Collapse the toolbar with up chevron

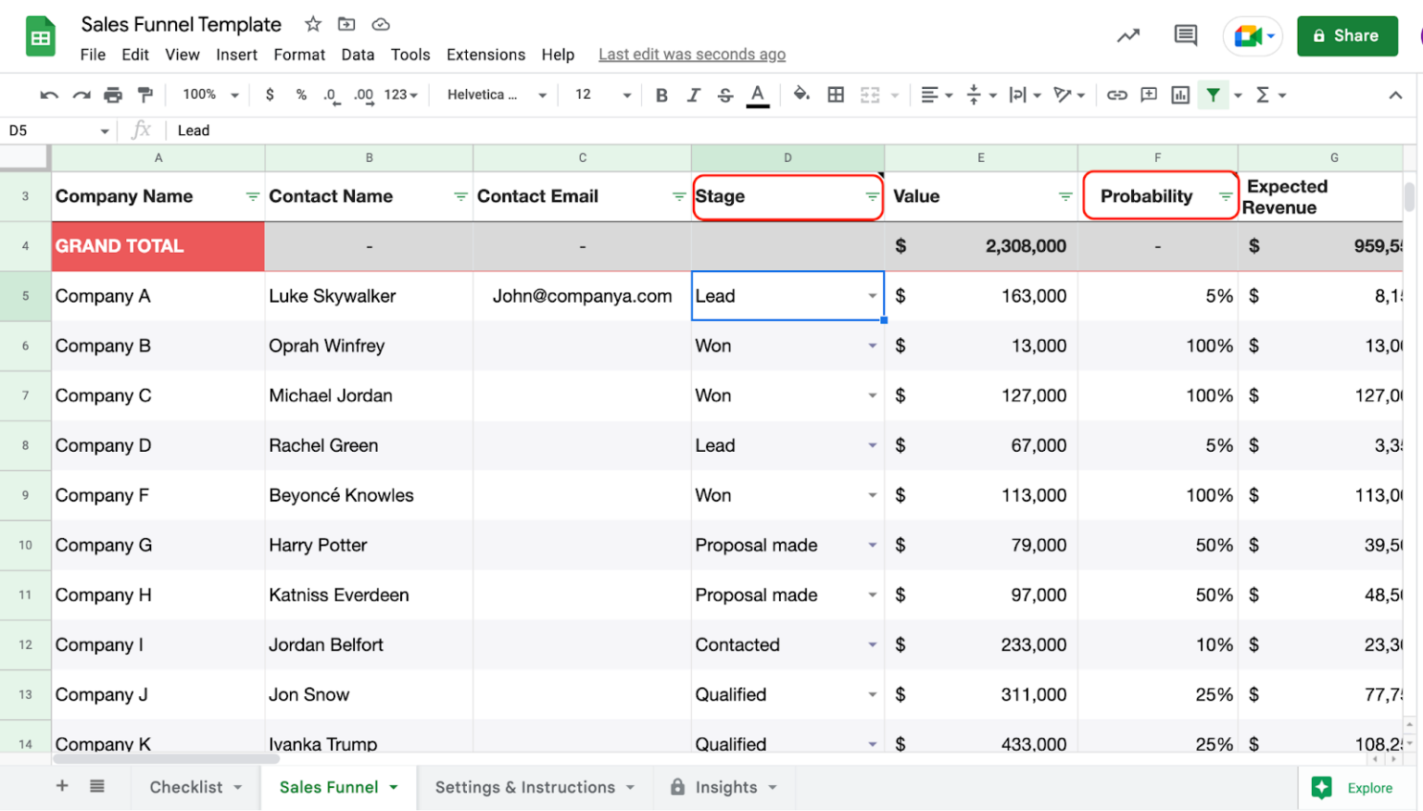coord(1395,94)
